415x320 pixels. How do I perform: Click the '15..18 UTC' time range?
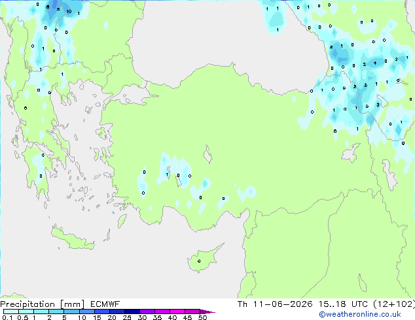pyautogui.click(x=343, y=304)
